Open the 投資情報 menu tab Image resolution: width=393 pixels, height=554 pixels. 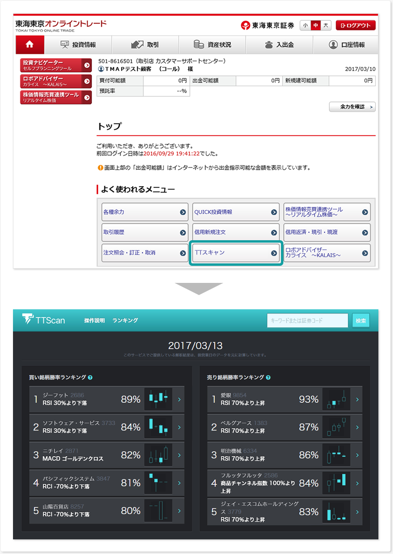tap(78, 45)
